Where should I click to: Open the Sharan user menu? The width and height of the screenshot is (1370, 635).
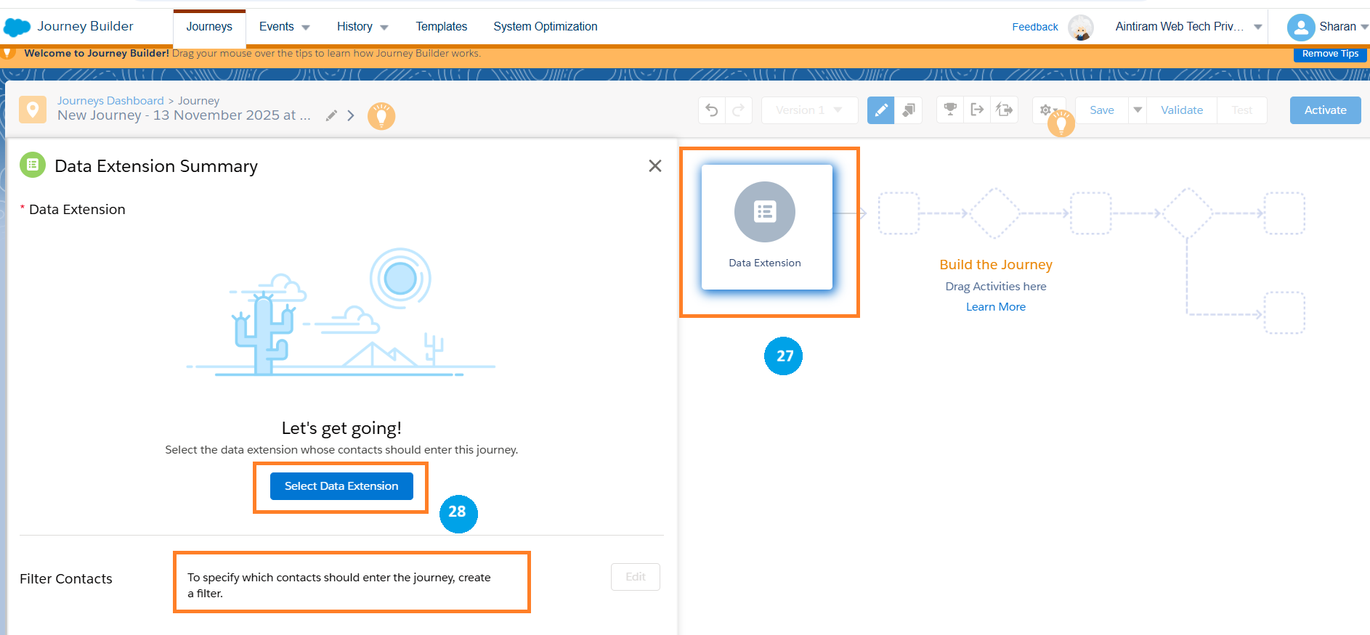click(x=1327, y=27)
